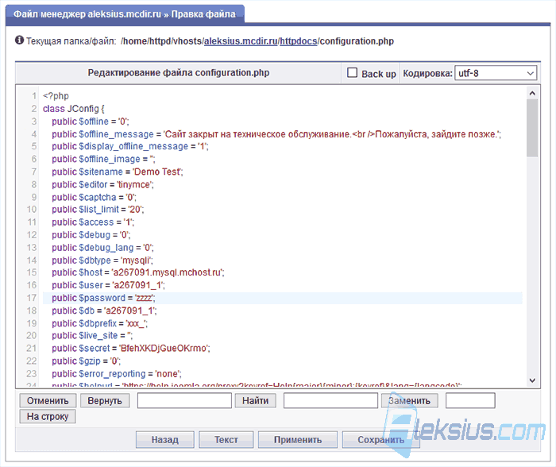The image size is (556, 467).
Task: Click the line public $user = 'a267091_1'
Action: tap(108, 285)
